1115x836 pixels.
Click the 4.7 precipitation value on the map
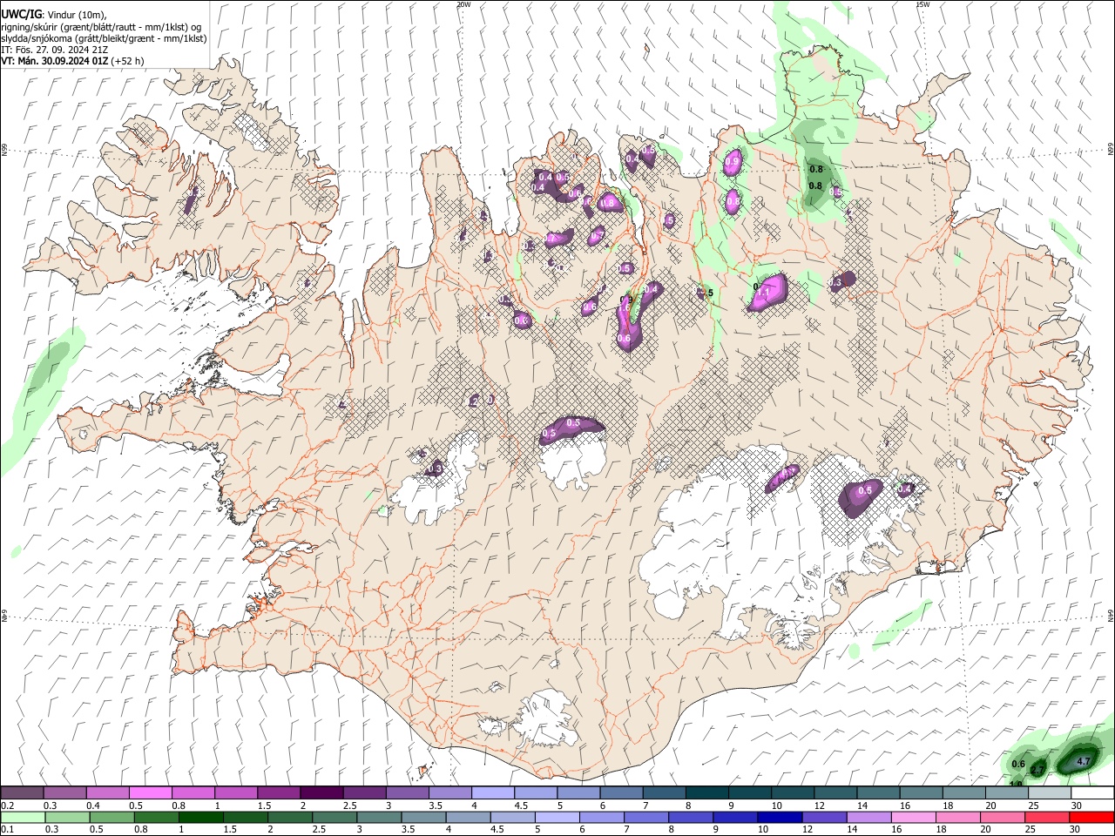1084,761
